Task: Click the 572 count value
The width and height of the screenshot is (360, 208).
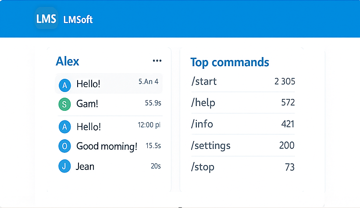Action: 288,102
